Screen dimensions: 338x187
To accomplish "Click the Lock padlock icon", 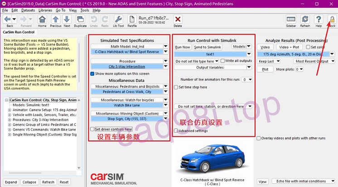I will point(332,19).
